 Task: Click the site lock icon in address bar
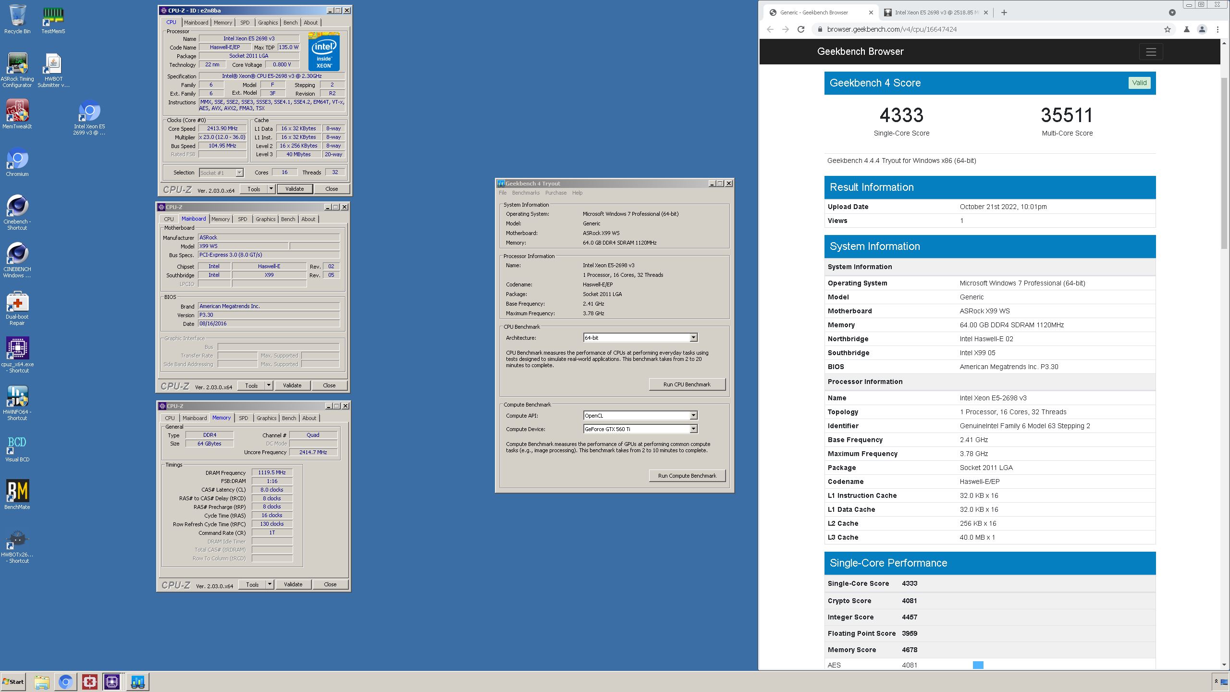820,29
